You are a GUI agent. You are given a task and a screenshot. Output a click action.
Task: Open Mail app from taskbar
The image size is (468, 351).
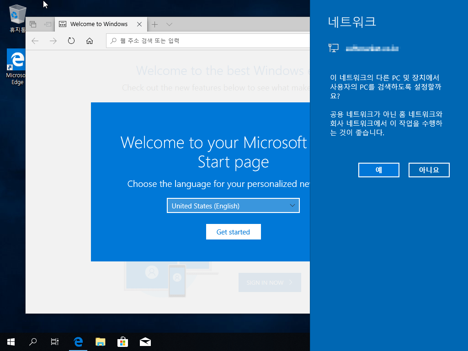point(145,342)
